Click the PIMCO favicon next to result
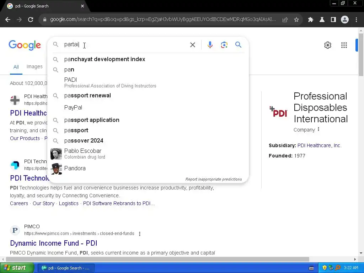The image size is (364, 273). click(15, 230)
